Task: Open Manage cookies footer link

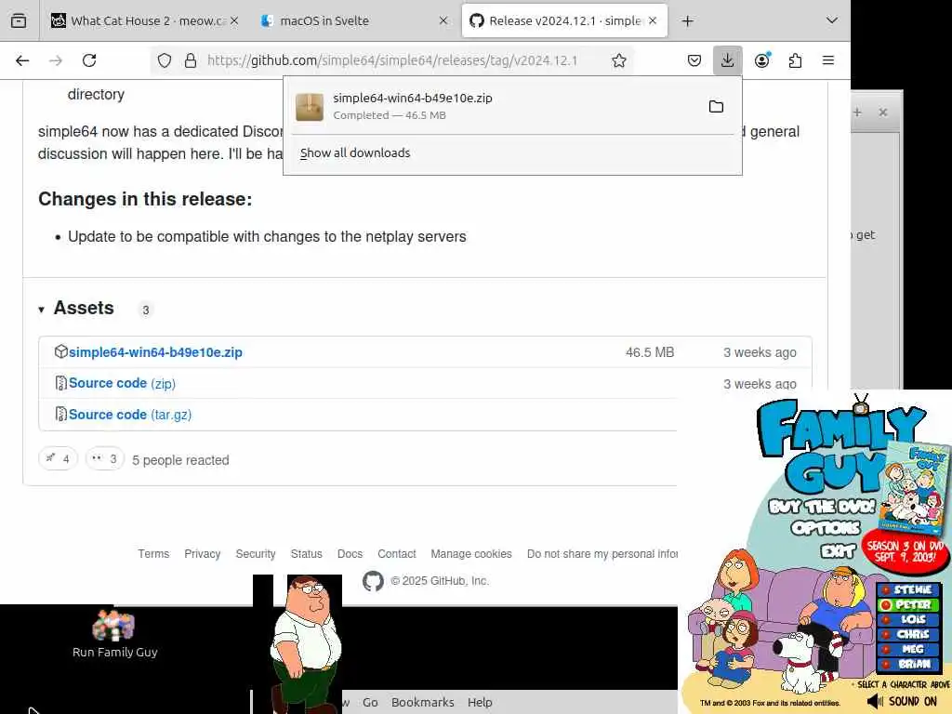Action: tap(471, 554)
